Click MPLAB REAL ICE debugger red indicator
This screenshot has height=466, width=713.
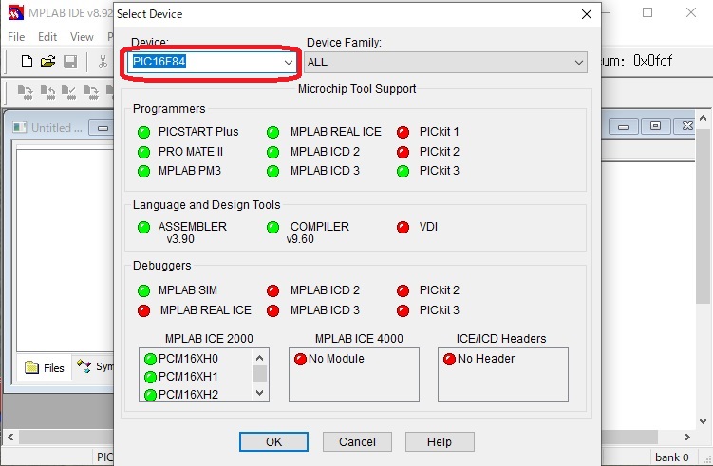pos(143,310)
